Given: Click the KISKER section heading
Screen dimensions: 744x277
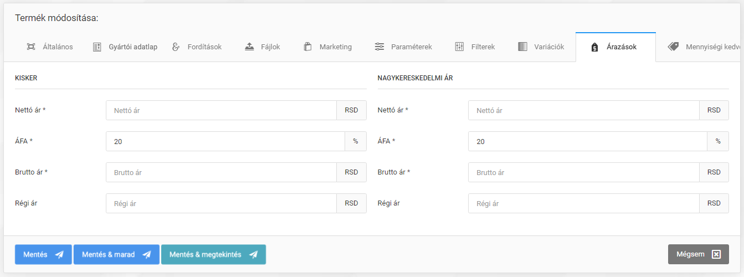Looking at the screenshot, I should coord(26,78).
